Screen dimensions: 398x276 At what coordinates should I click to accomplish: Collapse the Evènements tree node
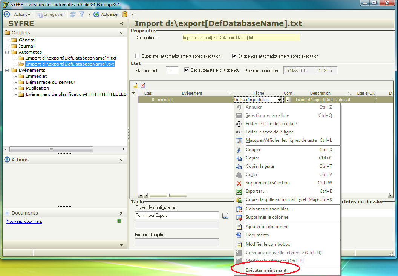point(7,71)
